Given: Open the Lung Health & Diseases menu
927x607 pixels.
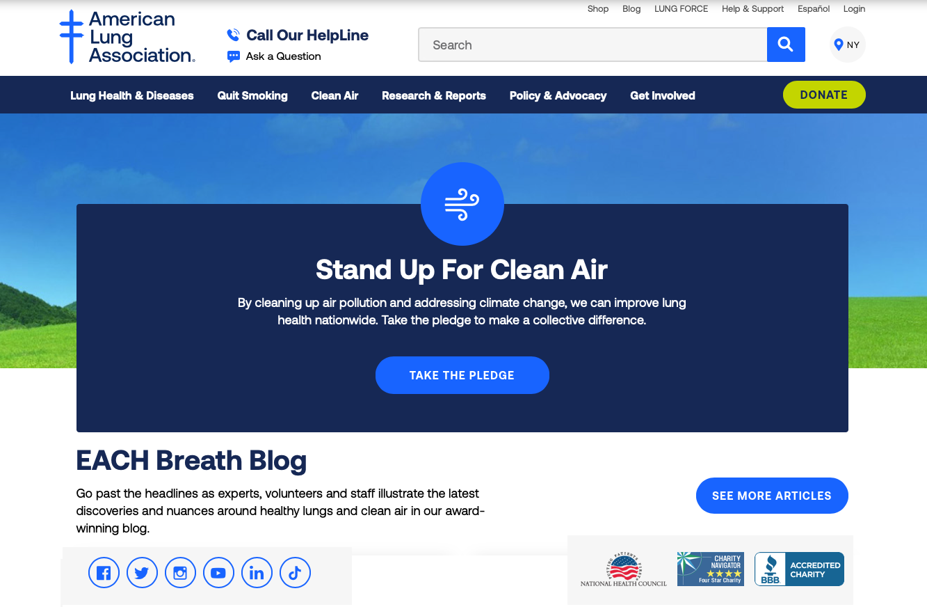Looking at the screenshot, I should coord(132,95).
